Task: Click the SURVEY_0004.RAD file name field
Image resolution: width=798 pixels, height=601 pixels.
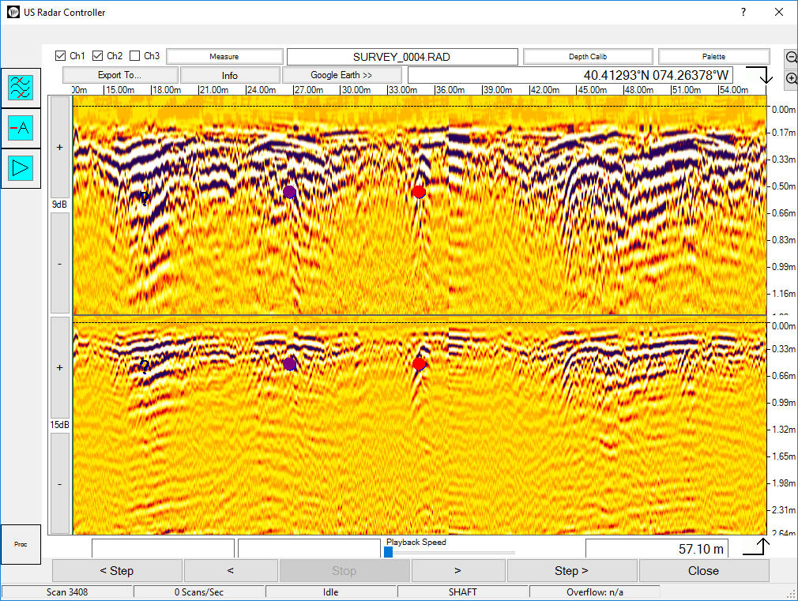Action: [x=402, y=57]
